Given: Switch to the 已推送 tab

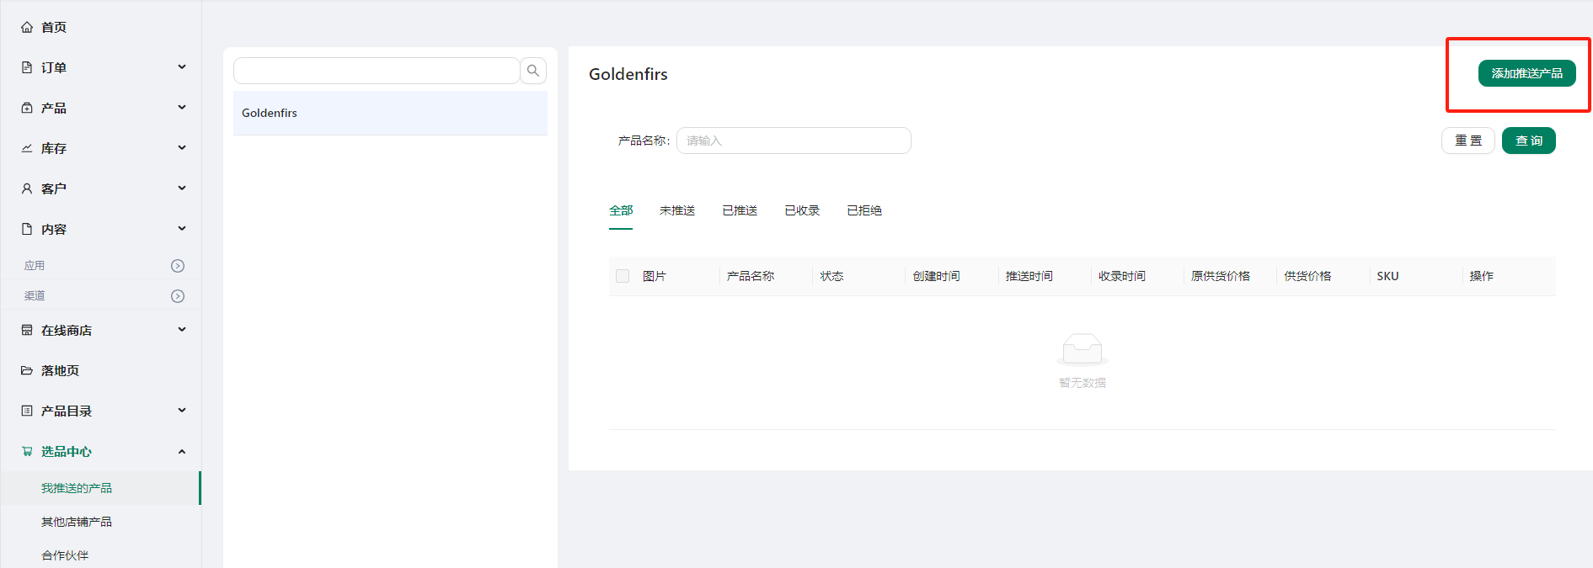Looking at the screenshot, I should (x=740, y=210).
